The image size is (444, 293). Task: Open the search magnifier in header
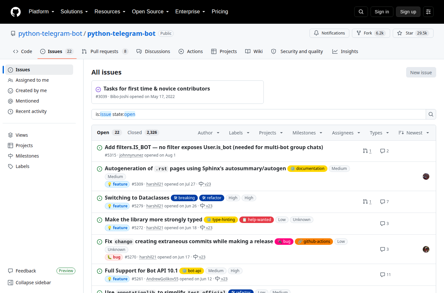click(361, 12)
